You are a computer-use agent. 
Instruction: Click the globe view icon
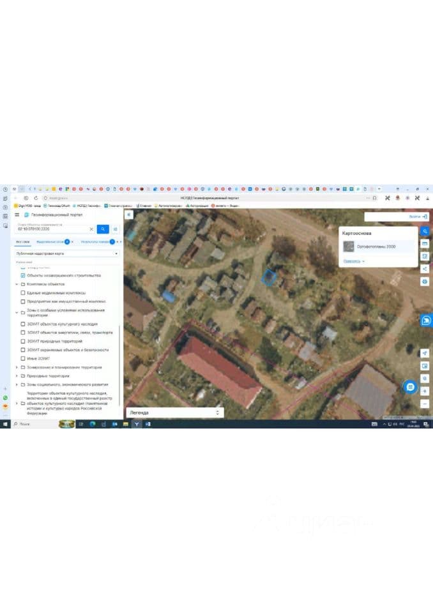point(425,379)
